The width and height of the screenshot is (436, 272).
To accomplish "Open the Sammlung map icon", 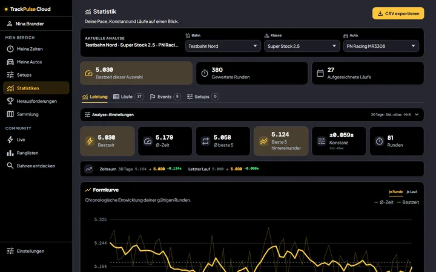I will [10, 114].
